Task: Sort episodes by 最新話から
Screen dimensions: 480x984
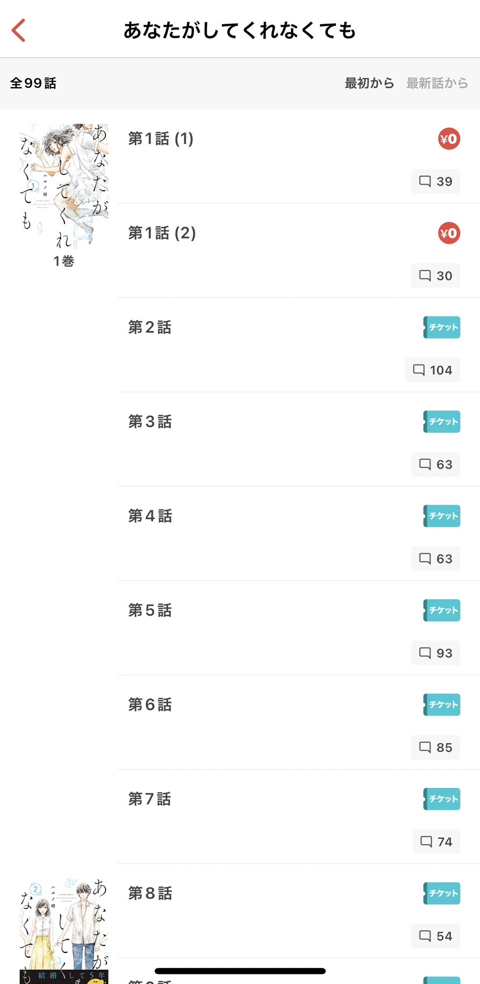Action: point(437,83)
